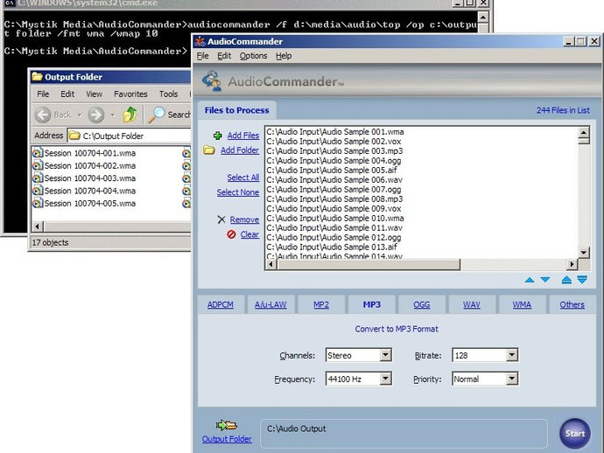Move selected file down one position
This screenshot has height=453, width=604.
(x=545, y=280)
